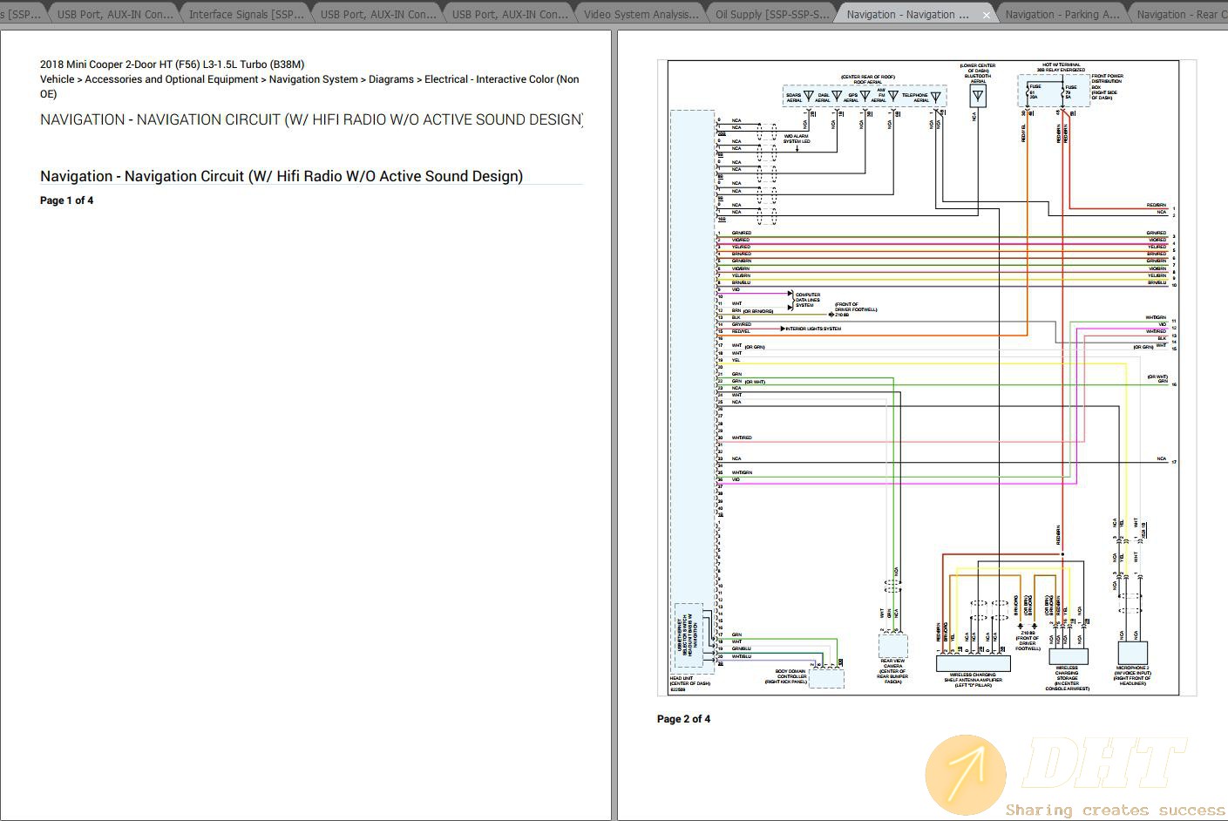Image resolution: width=1228 pixels, height=821 pixels.
Task: Click the Microphone 2 component box
Action: pos(1132,653)
